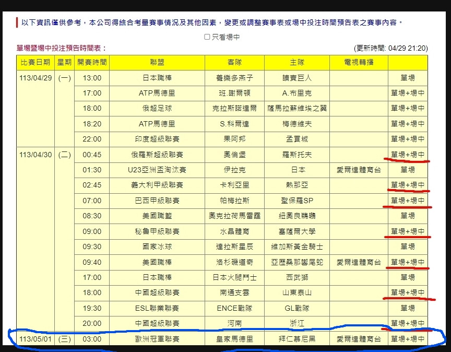Click the U23亞洲盃淘汰賽 league cell
Screen dimensions: 451x352
click(157, 170)
